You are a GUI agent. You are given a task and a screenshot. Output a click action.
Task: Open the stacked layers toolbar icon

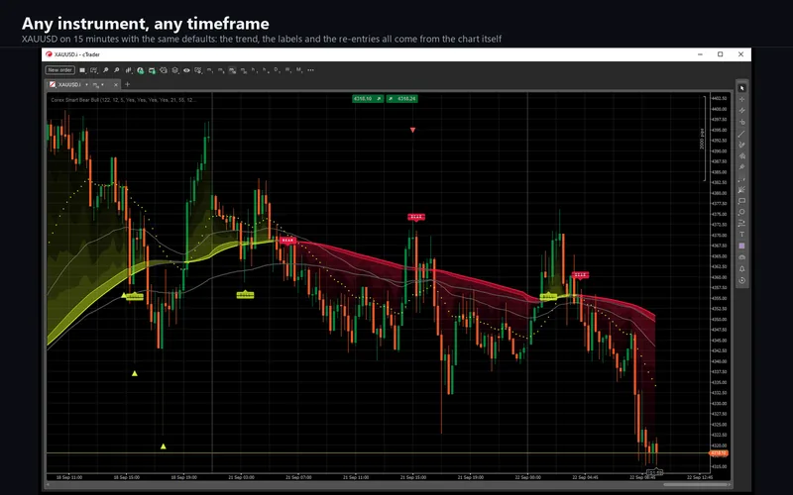(x=175, y=70)
